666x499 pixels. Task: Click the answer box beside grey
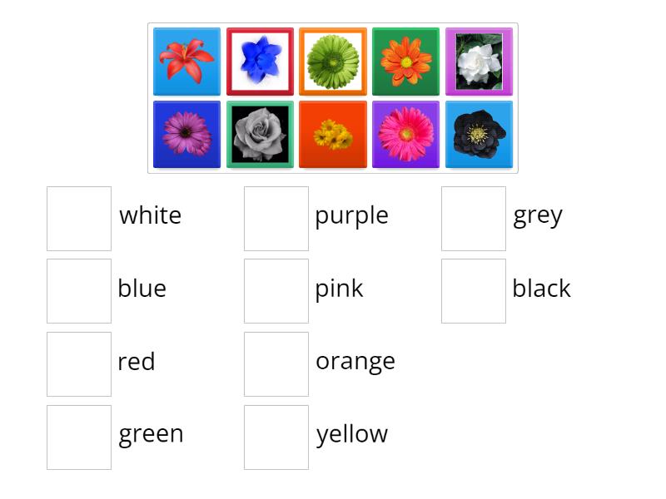click(x=473, y=216)
